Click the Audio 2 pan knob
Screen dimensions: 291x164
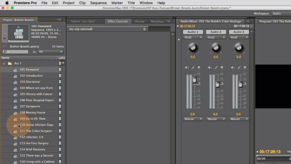click(216, 47)
